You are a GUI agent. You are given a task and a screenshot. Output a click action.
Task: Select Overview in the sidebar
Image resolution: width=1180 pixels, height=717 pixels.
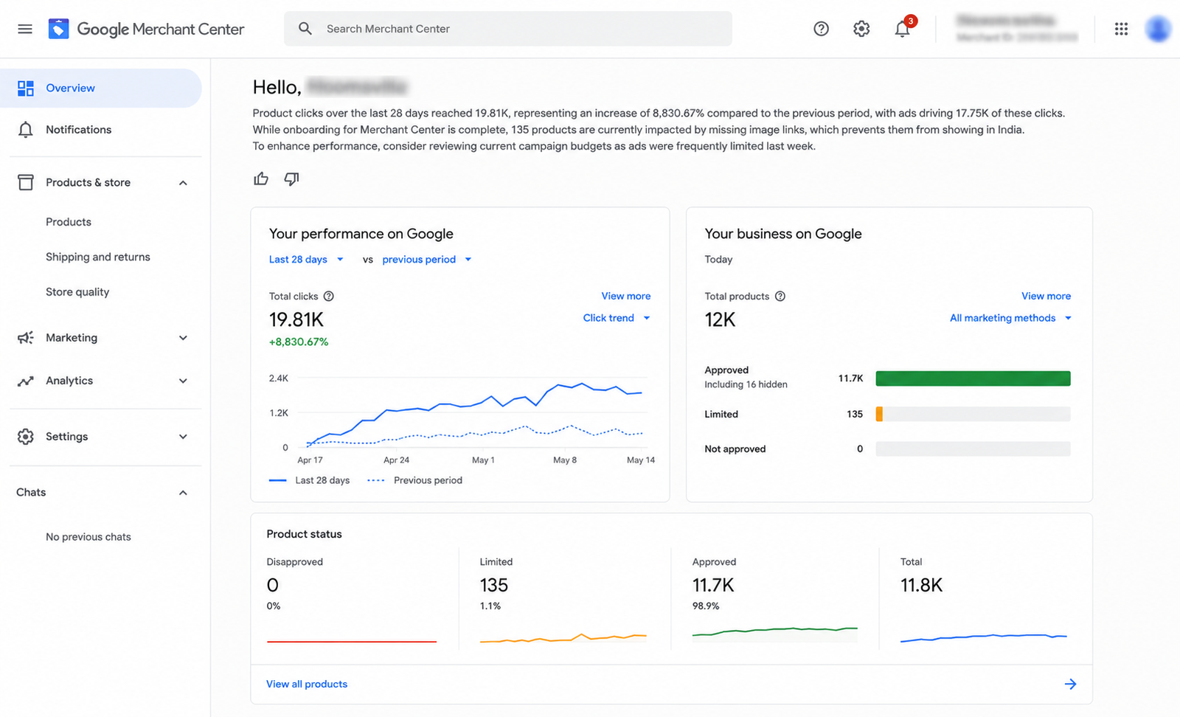pyautogui.click(x=101, y=89)
